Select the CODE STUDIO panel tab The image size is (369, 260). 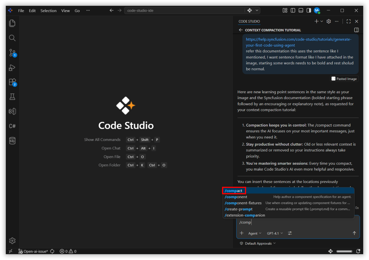click(x=249, y=21)
